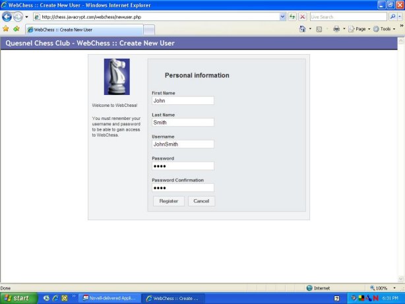
Task: Click the Live Search box
Action: pos(348,17)
